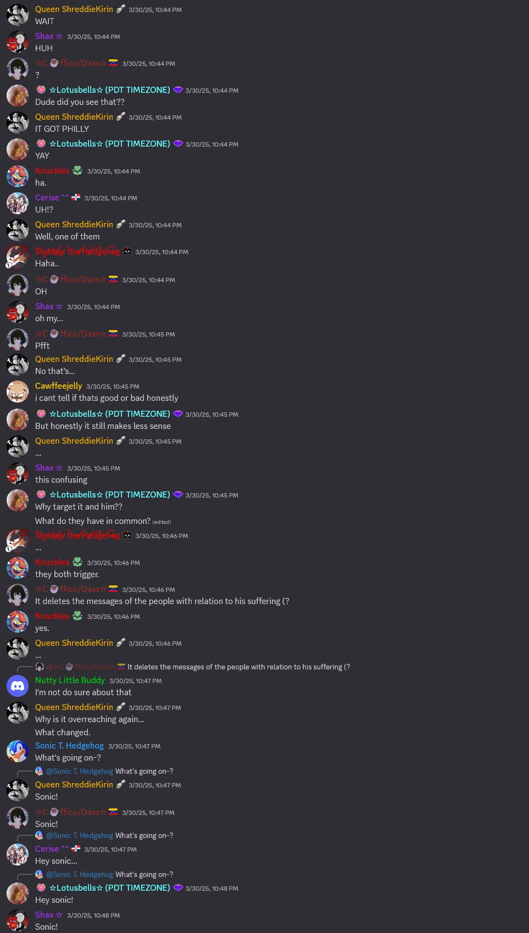Click the @Sonic T. Hedgehog reply mention above Queen's "Sonic!"
Viewport: 529px width, 933px height.
click(79, 771)
